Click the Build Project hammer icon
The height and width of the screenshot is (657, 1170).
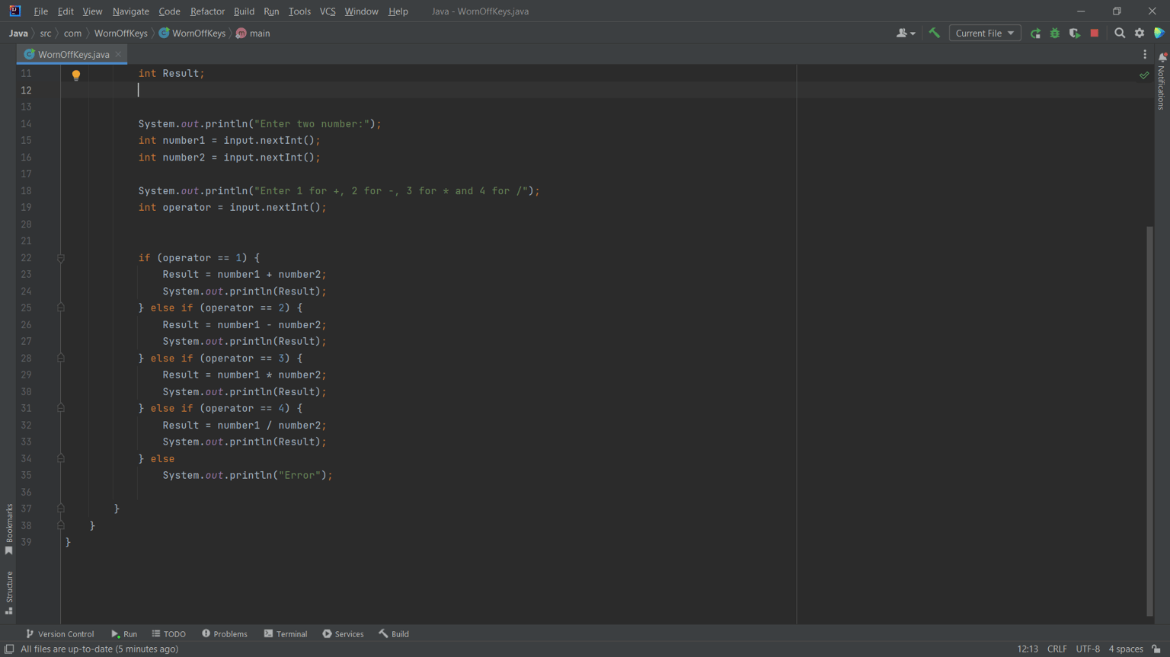point(934,33)
